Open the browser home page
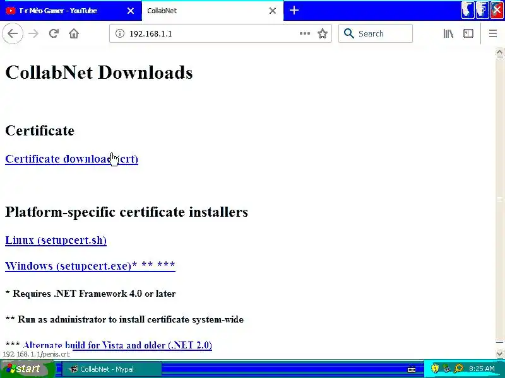The image size is (505, 378). coord(74,33)
